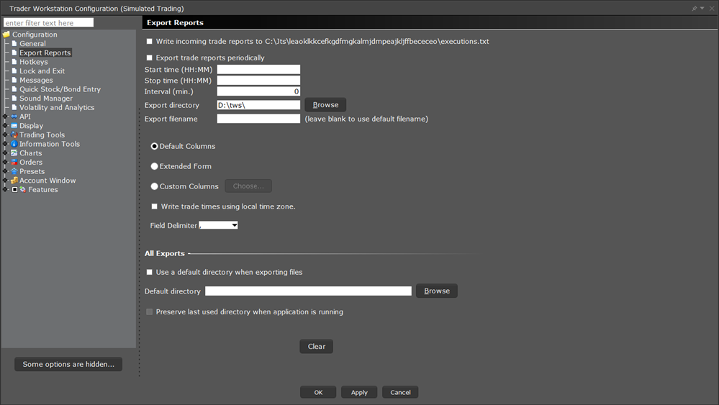Viewport: 719px width, 405px height.
Task: Click the Trading Tools icon
Action: click(x=14, y=135)
